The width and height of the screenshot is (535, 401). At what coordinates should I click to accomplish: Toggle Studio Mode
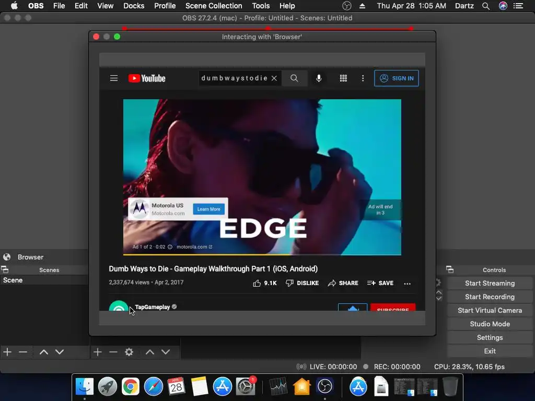tap(490, 324)
